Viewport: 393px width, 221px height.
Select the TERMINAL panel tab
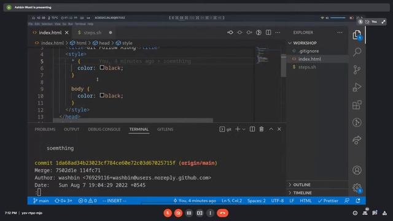[x=139, y=130]
